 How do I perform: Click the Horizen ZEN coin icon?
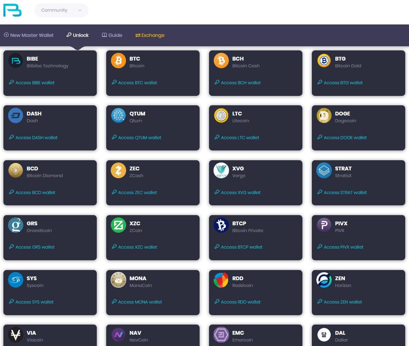tap(324, 280)
